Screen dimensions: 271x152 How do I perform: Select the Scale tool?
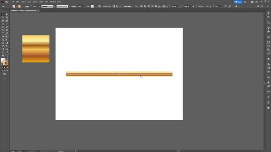(7, 33)
